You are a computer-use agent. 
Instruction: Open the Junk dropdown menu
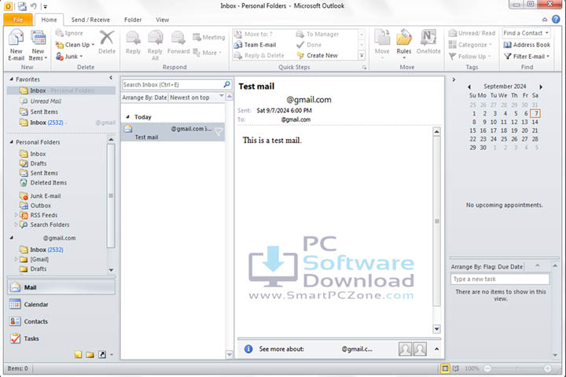(x=69, y=57)
